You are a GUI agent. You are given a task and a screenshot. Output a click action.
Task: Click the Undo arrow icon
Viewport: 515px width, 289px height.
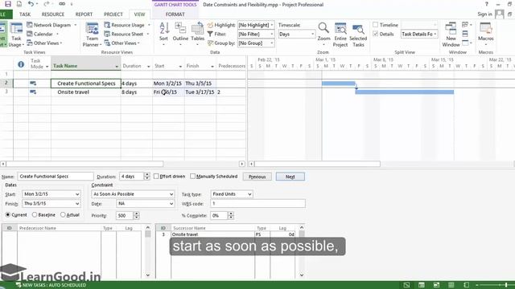(31, 4)
